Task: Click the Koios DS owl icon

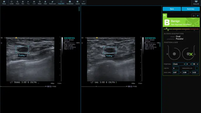Action: pyautogui.click(x=196, y=2)
